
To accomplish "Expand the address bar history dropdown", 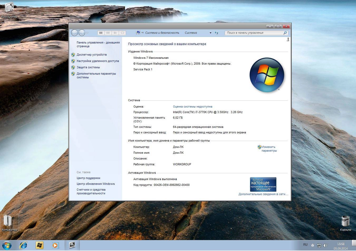I will pos(210,33).
